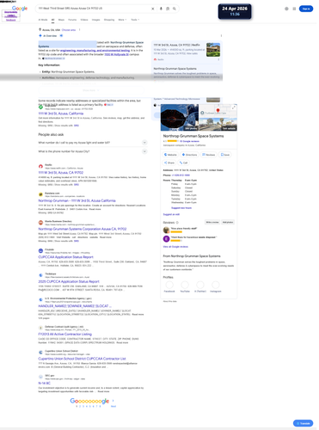This screenshot has width=319, height=430.
Task: Click the magnifying glass search icon
Action: (175, 9)
